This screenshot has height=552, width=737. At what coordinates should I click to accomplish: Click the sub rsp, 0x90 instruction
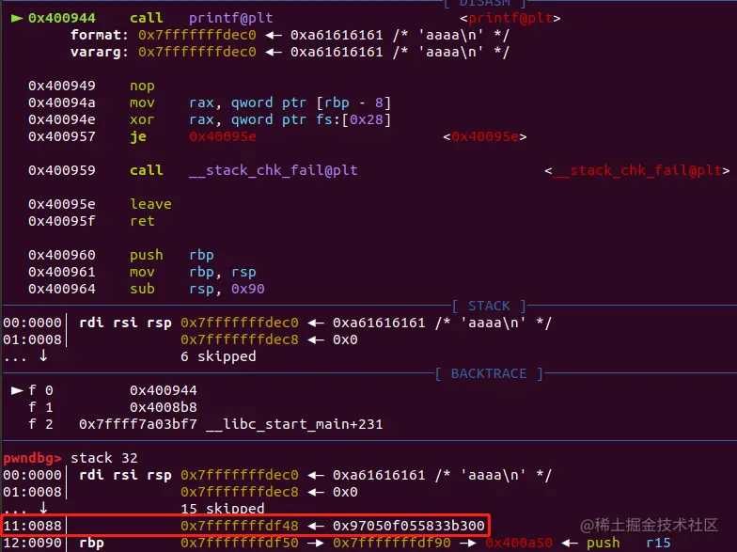tap(197, 289)
